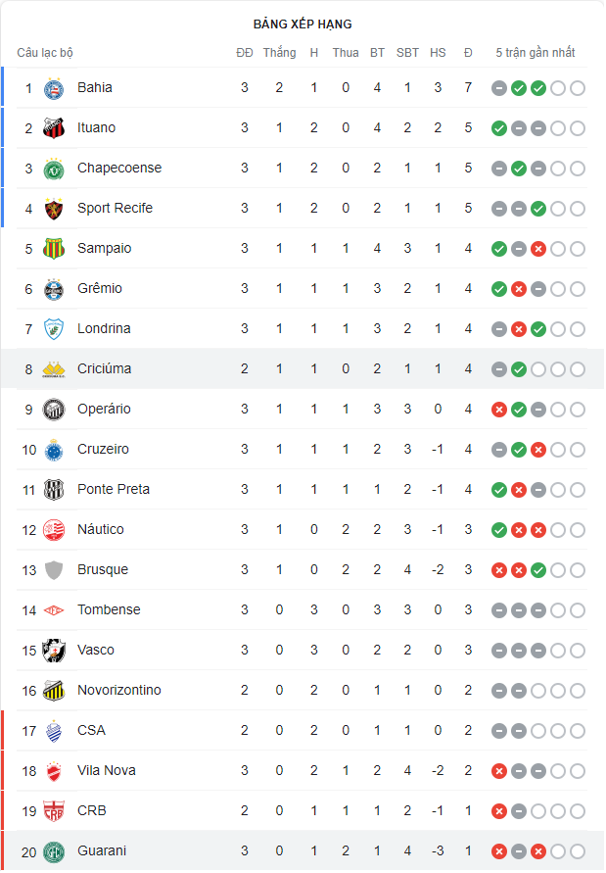The image size is (606, 873).
Task: Click the Ituano team logo
Action: (54, 128)
